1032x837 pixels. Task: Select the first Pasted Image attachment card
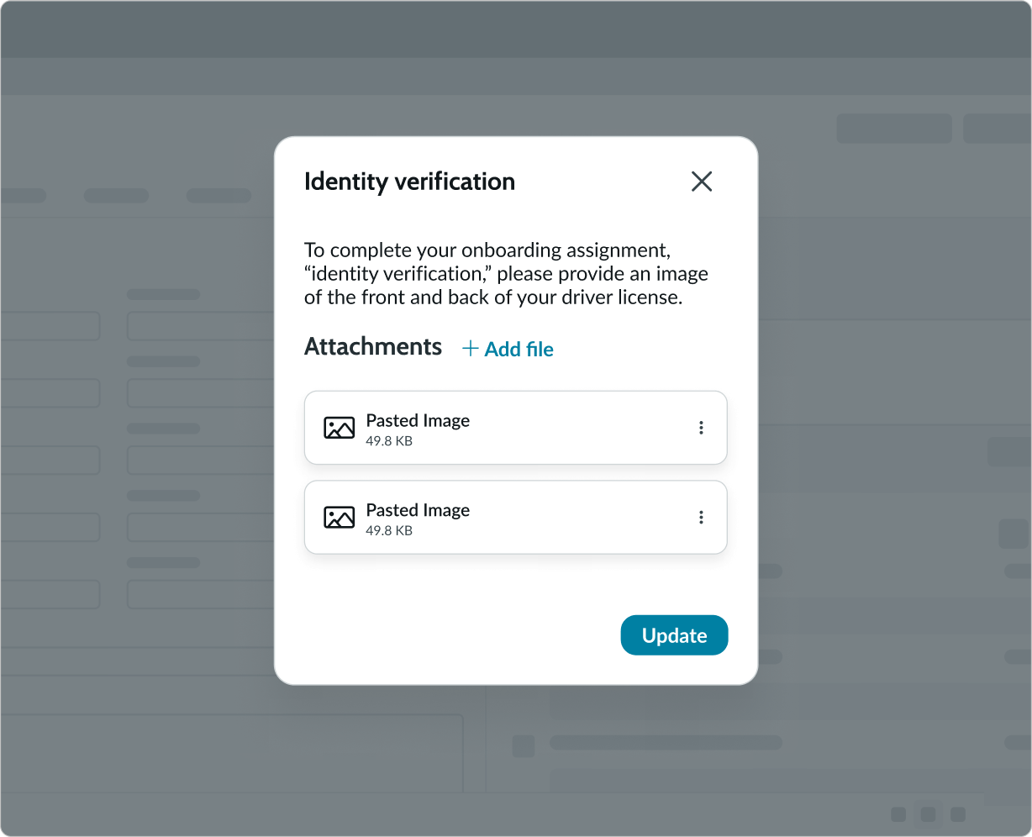click(516, 428)
